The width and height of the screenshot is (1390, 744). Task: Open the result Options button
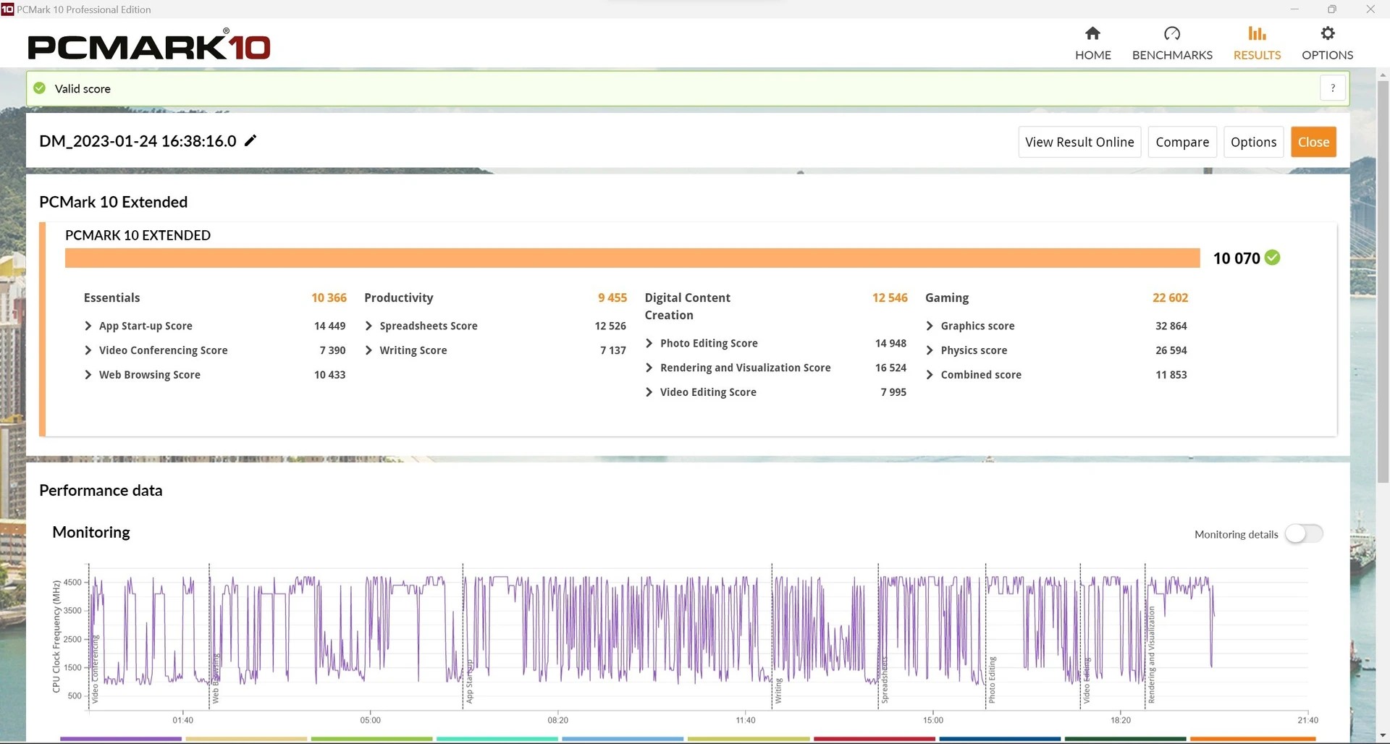point(1253,142)
